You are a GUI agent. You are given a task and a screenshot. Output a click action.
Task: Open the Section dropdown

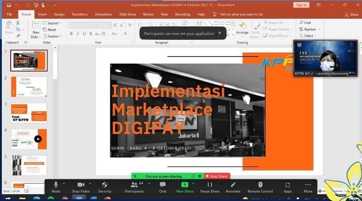point(53,36)
